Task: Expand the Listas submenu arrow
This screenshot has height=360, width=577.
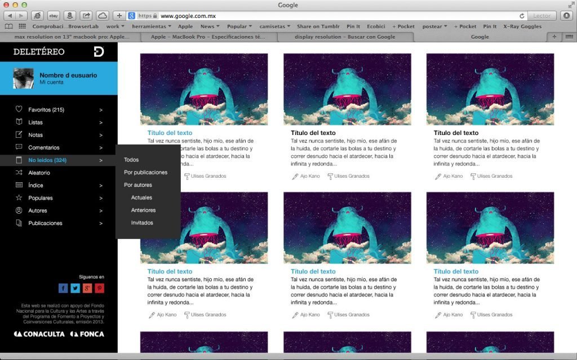Action: 101,123
